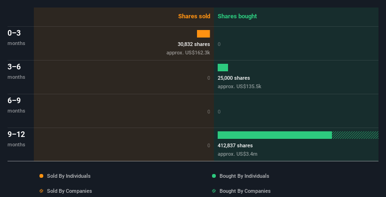Click the 25,000 shares value
Image resolution: width=386 pixels, height=197 pixels.
[x=234, y=78]
